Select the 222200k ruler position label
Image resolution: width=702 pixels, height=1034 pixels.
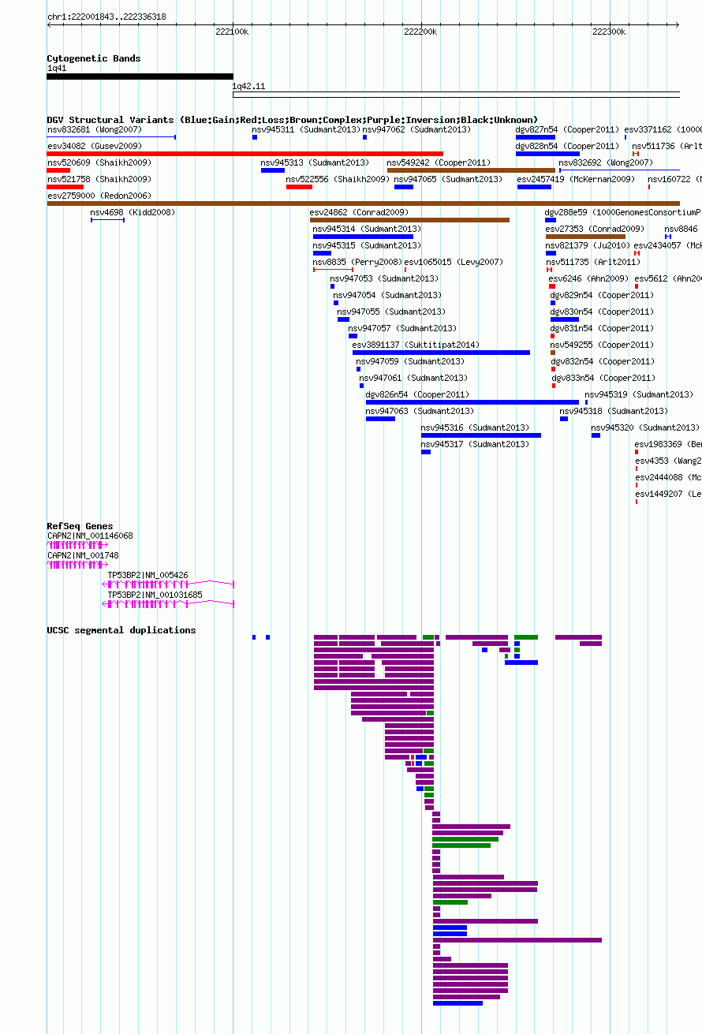(x=420, y=32)
